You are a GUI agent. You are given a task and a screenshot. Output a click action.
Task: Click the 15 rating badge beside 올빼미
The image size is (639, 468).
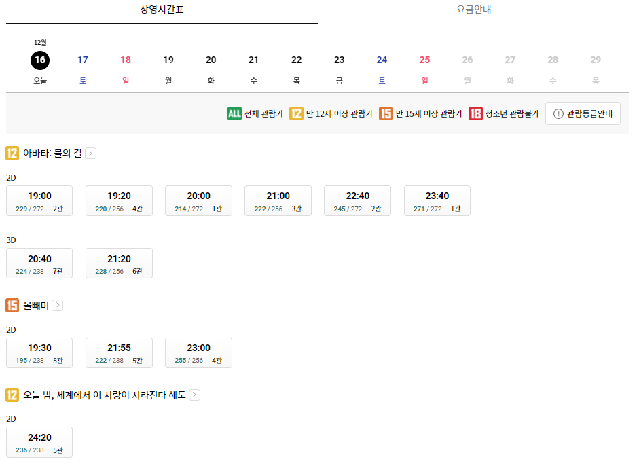tap(12, 305)
